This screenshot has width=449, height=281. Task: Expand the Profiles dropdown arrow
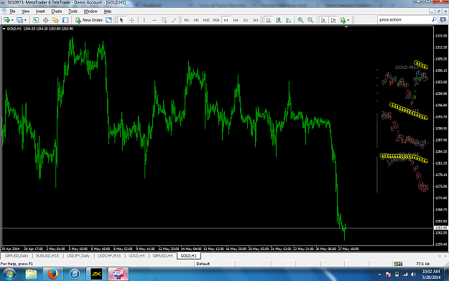[x=25, y=20]
